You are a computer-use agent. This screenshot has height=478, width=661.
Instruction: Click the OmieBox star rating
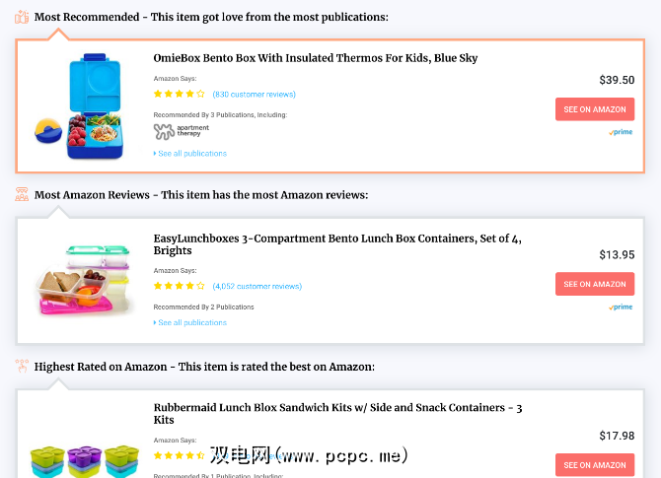(x=180, y=95)
